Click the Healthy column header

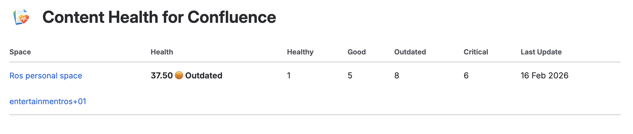point(300,52)
